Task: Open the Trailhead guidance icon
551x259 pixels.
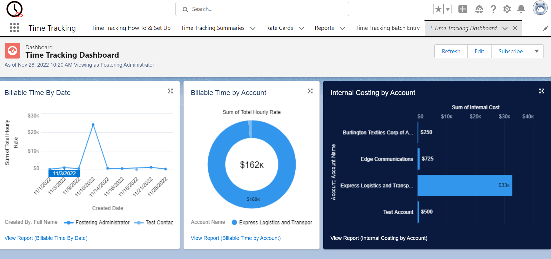Action: pos(479,9)
